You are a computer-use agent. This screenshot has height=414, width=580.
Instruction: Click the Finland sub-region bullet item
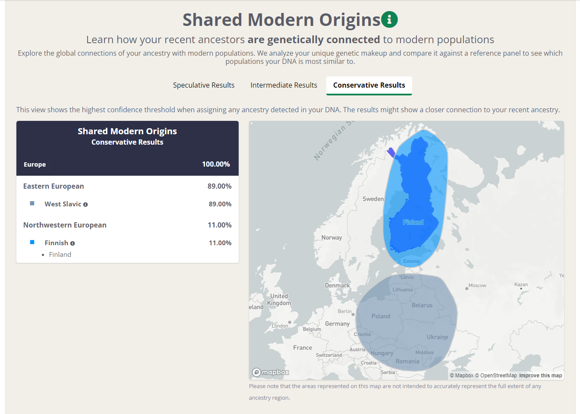(x=60, y=255)
